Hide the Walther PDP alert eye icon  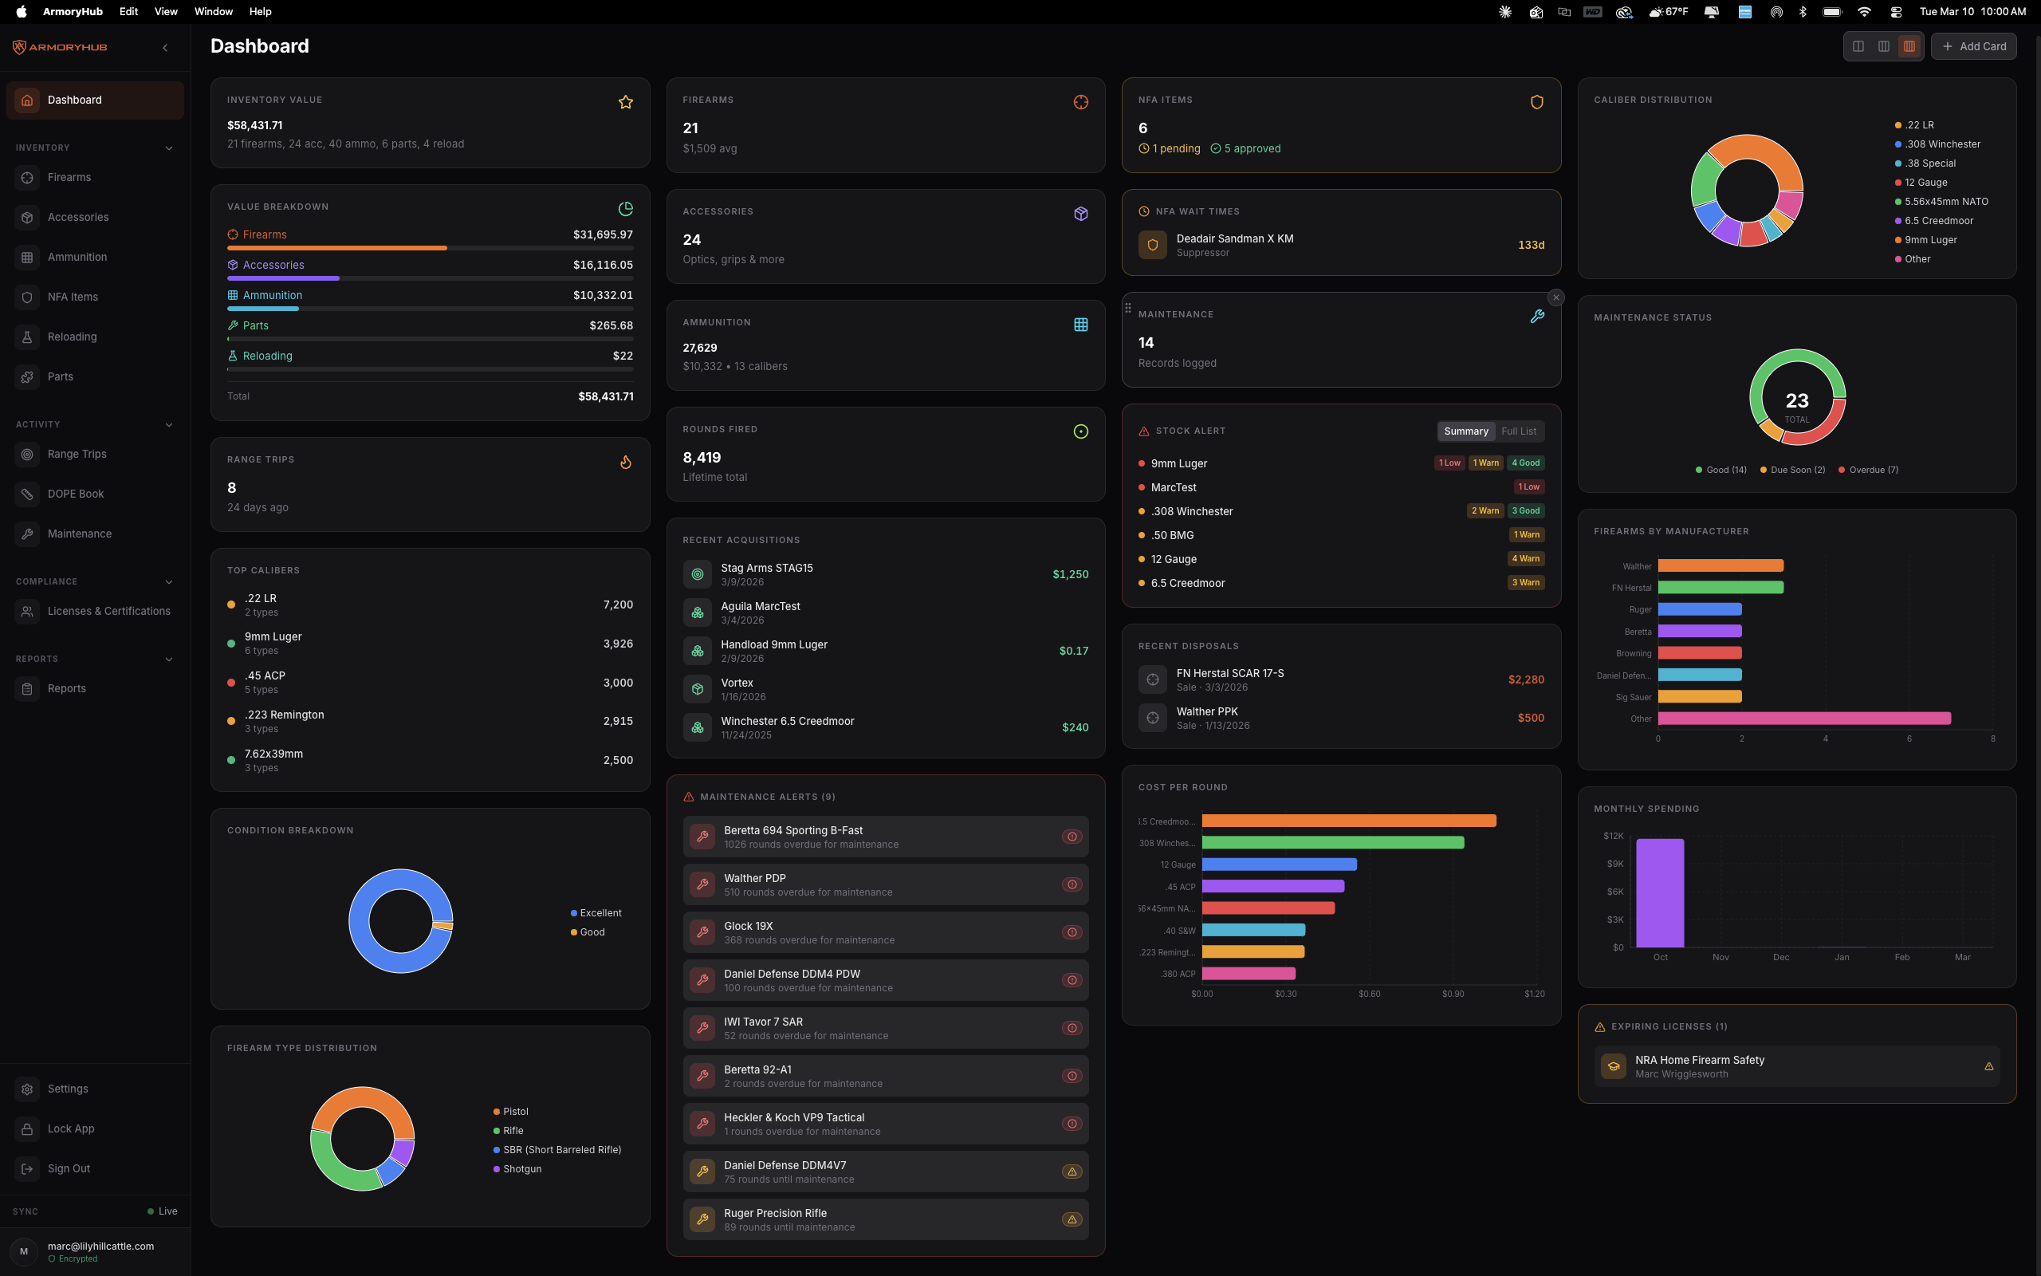1072,884
